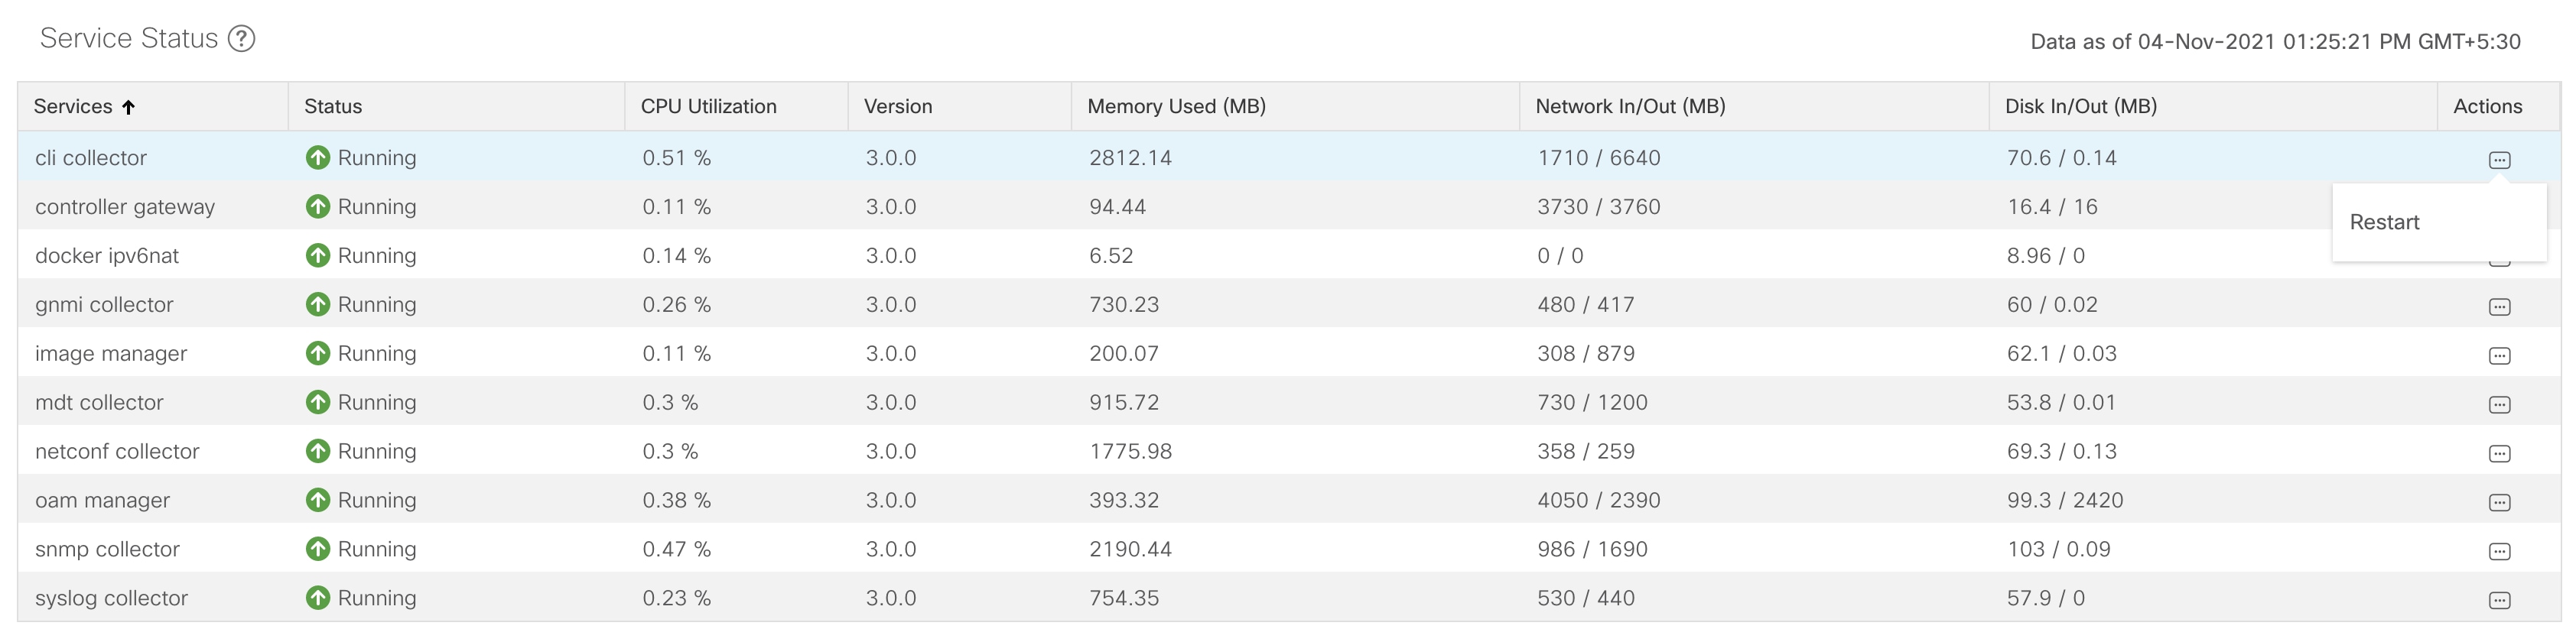Click the Running status icon for cli collector
The width and height of the screenshot is (2576, 642).
tap(318, 159)
